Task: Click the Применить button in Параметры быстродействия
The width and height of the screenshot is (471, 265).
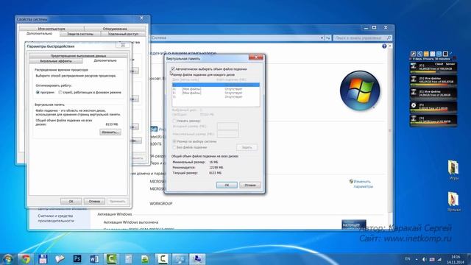Action: click(x=117, y=201)
